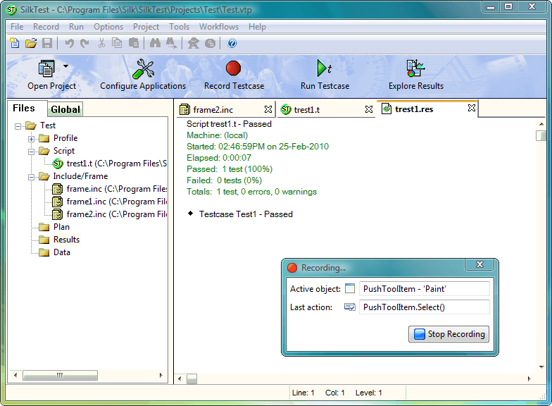Screen dimensions: 552x406
Task: Click the results pane scroll down arrow
Action: (541, 367)
